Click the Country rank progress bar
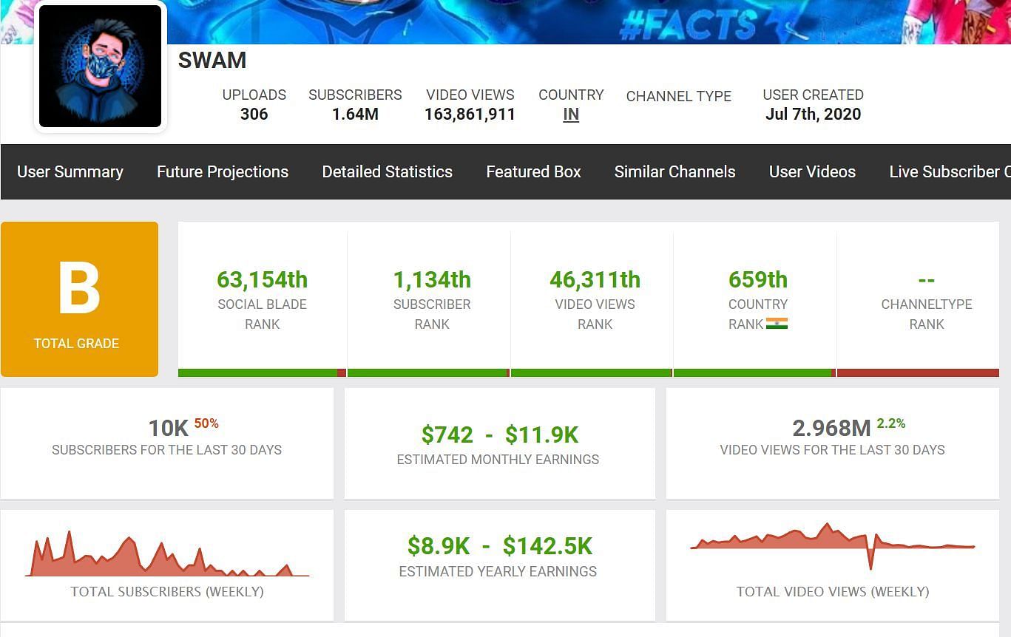 tap(754, 373)
